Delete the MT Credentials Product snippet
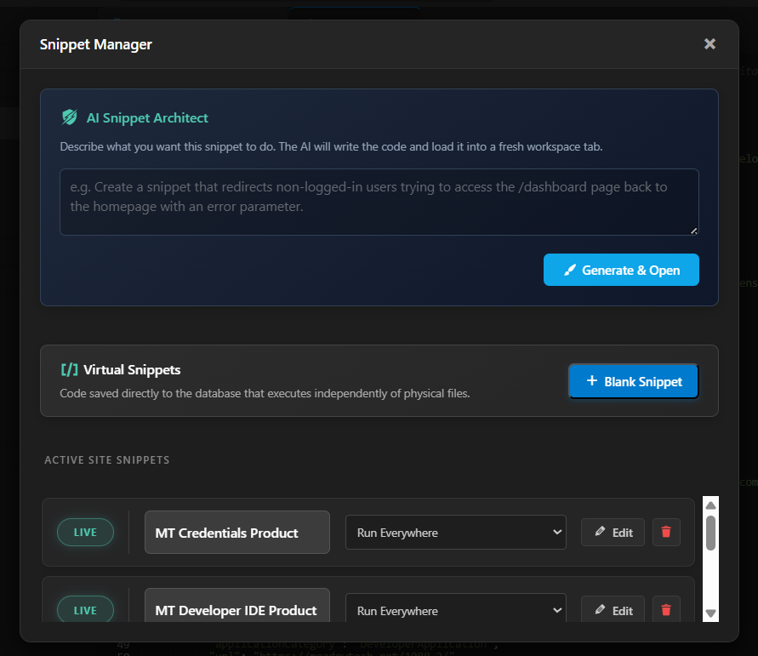 pos(666,533)
